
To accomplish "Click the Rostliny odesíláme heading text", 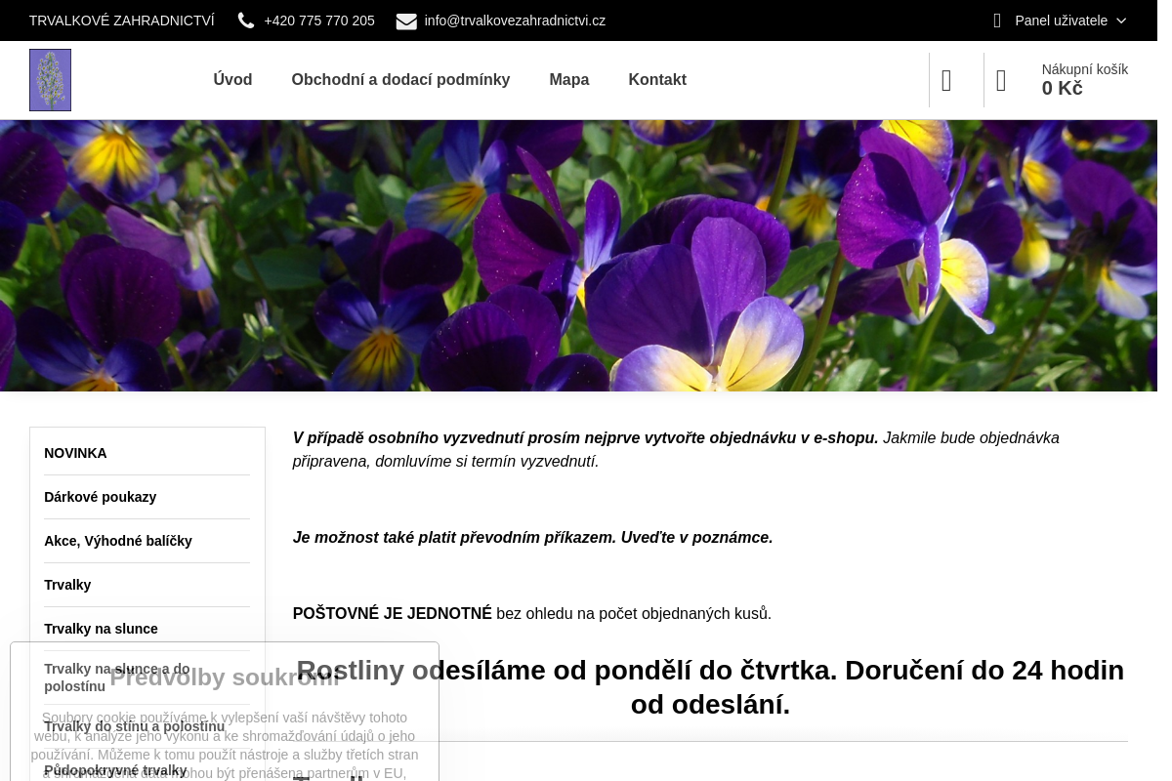I will pos(710,687).
